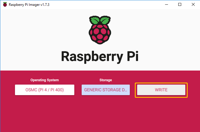The height and width of the screenshot is (132, 200).
Task: Minimize the Raspberry Pi Imager window
Action: tap(167, 4)
